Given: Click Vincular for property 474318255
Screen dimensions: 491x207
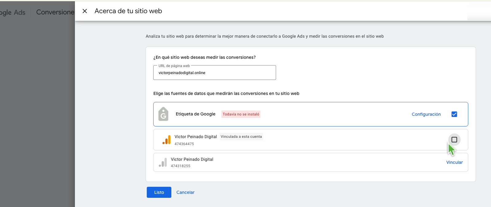Looking at the screenshot, I should click(x=454, y=162).
